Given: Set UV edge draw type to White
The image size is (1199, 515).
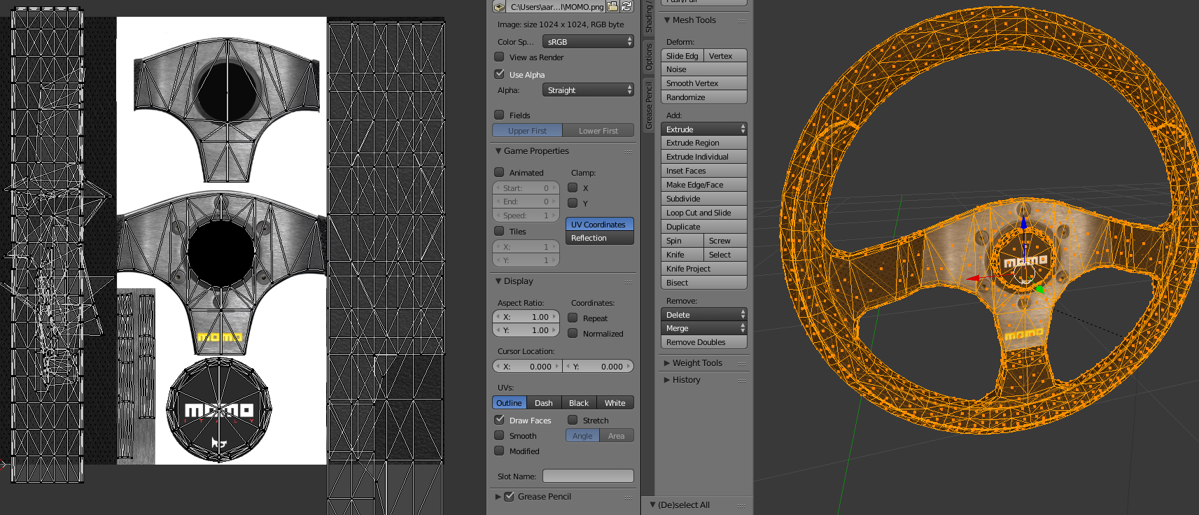Looking at the screenshot, I should [615, 403].
